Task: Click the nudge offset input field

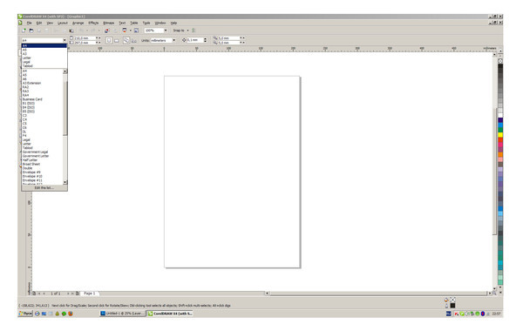Action: pyautogui.click(x=194, y=40)
